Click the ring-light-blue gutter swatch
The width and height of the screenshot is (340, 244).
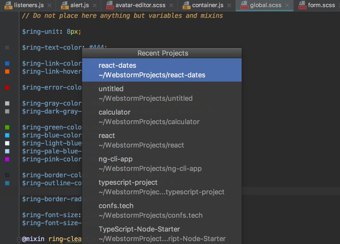(x=7, y=143)
